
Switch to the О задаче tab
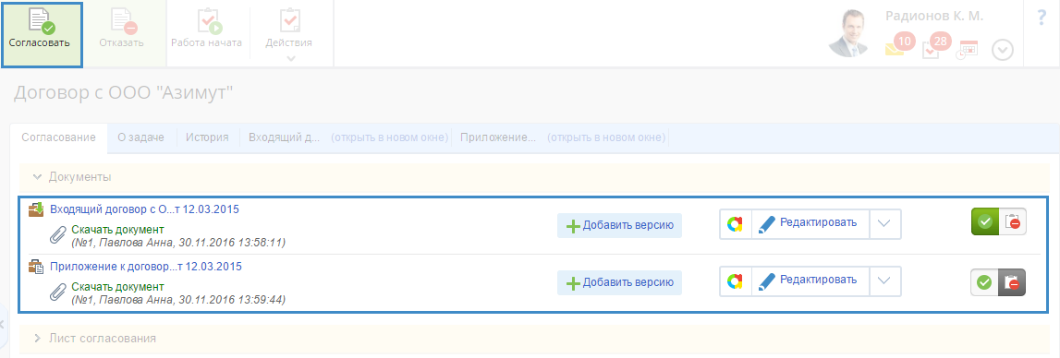(141, 137)
